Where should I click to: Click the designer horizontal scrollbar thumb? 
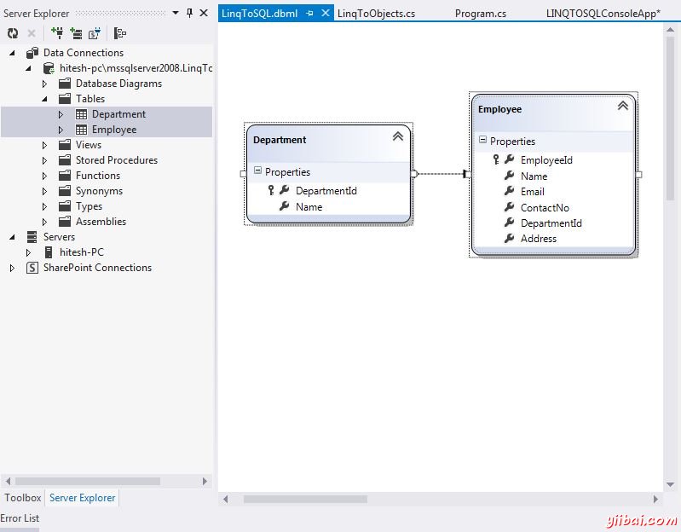(x=304, y=499)
